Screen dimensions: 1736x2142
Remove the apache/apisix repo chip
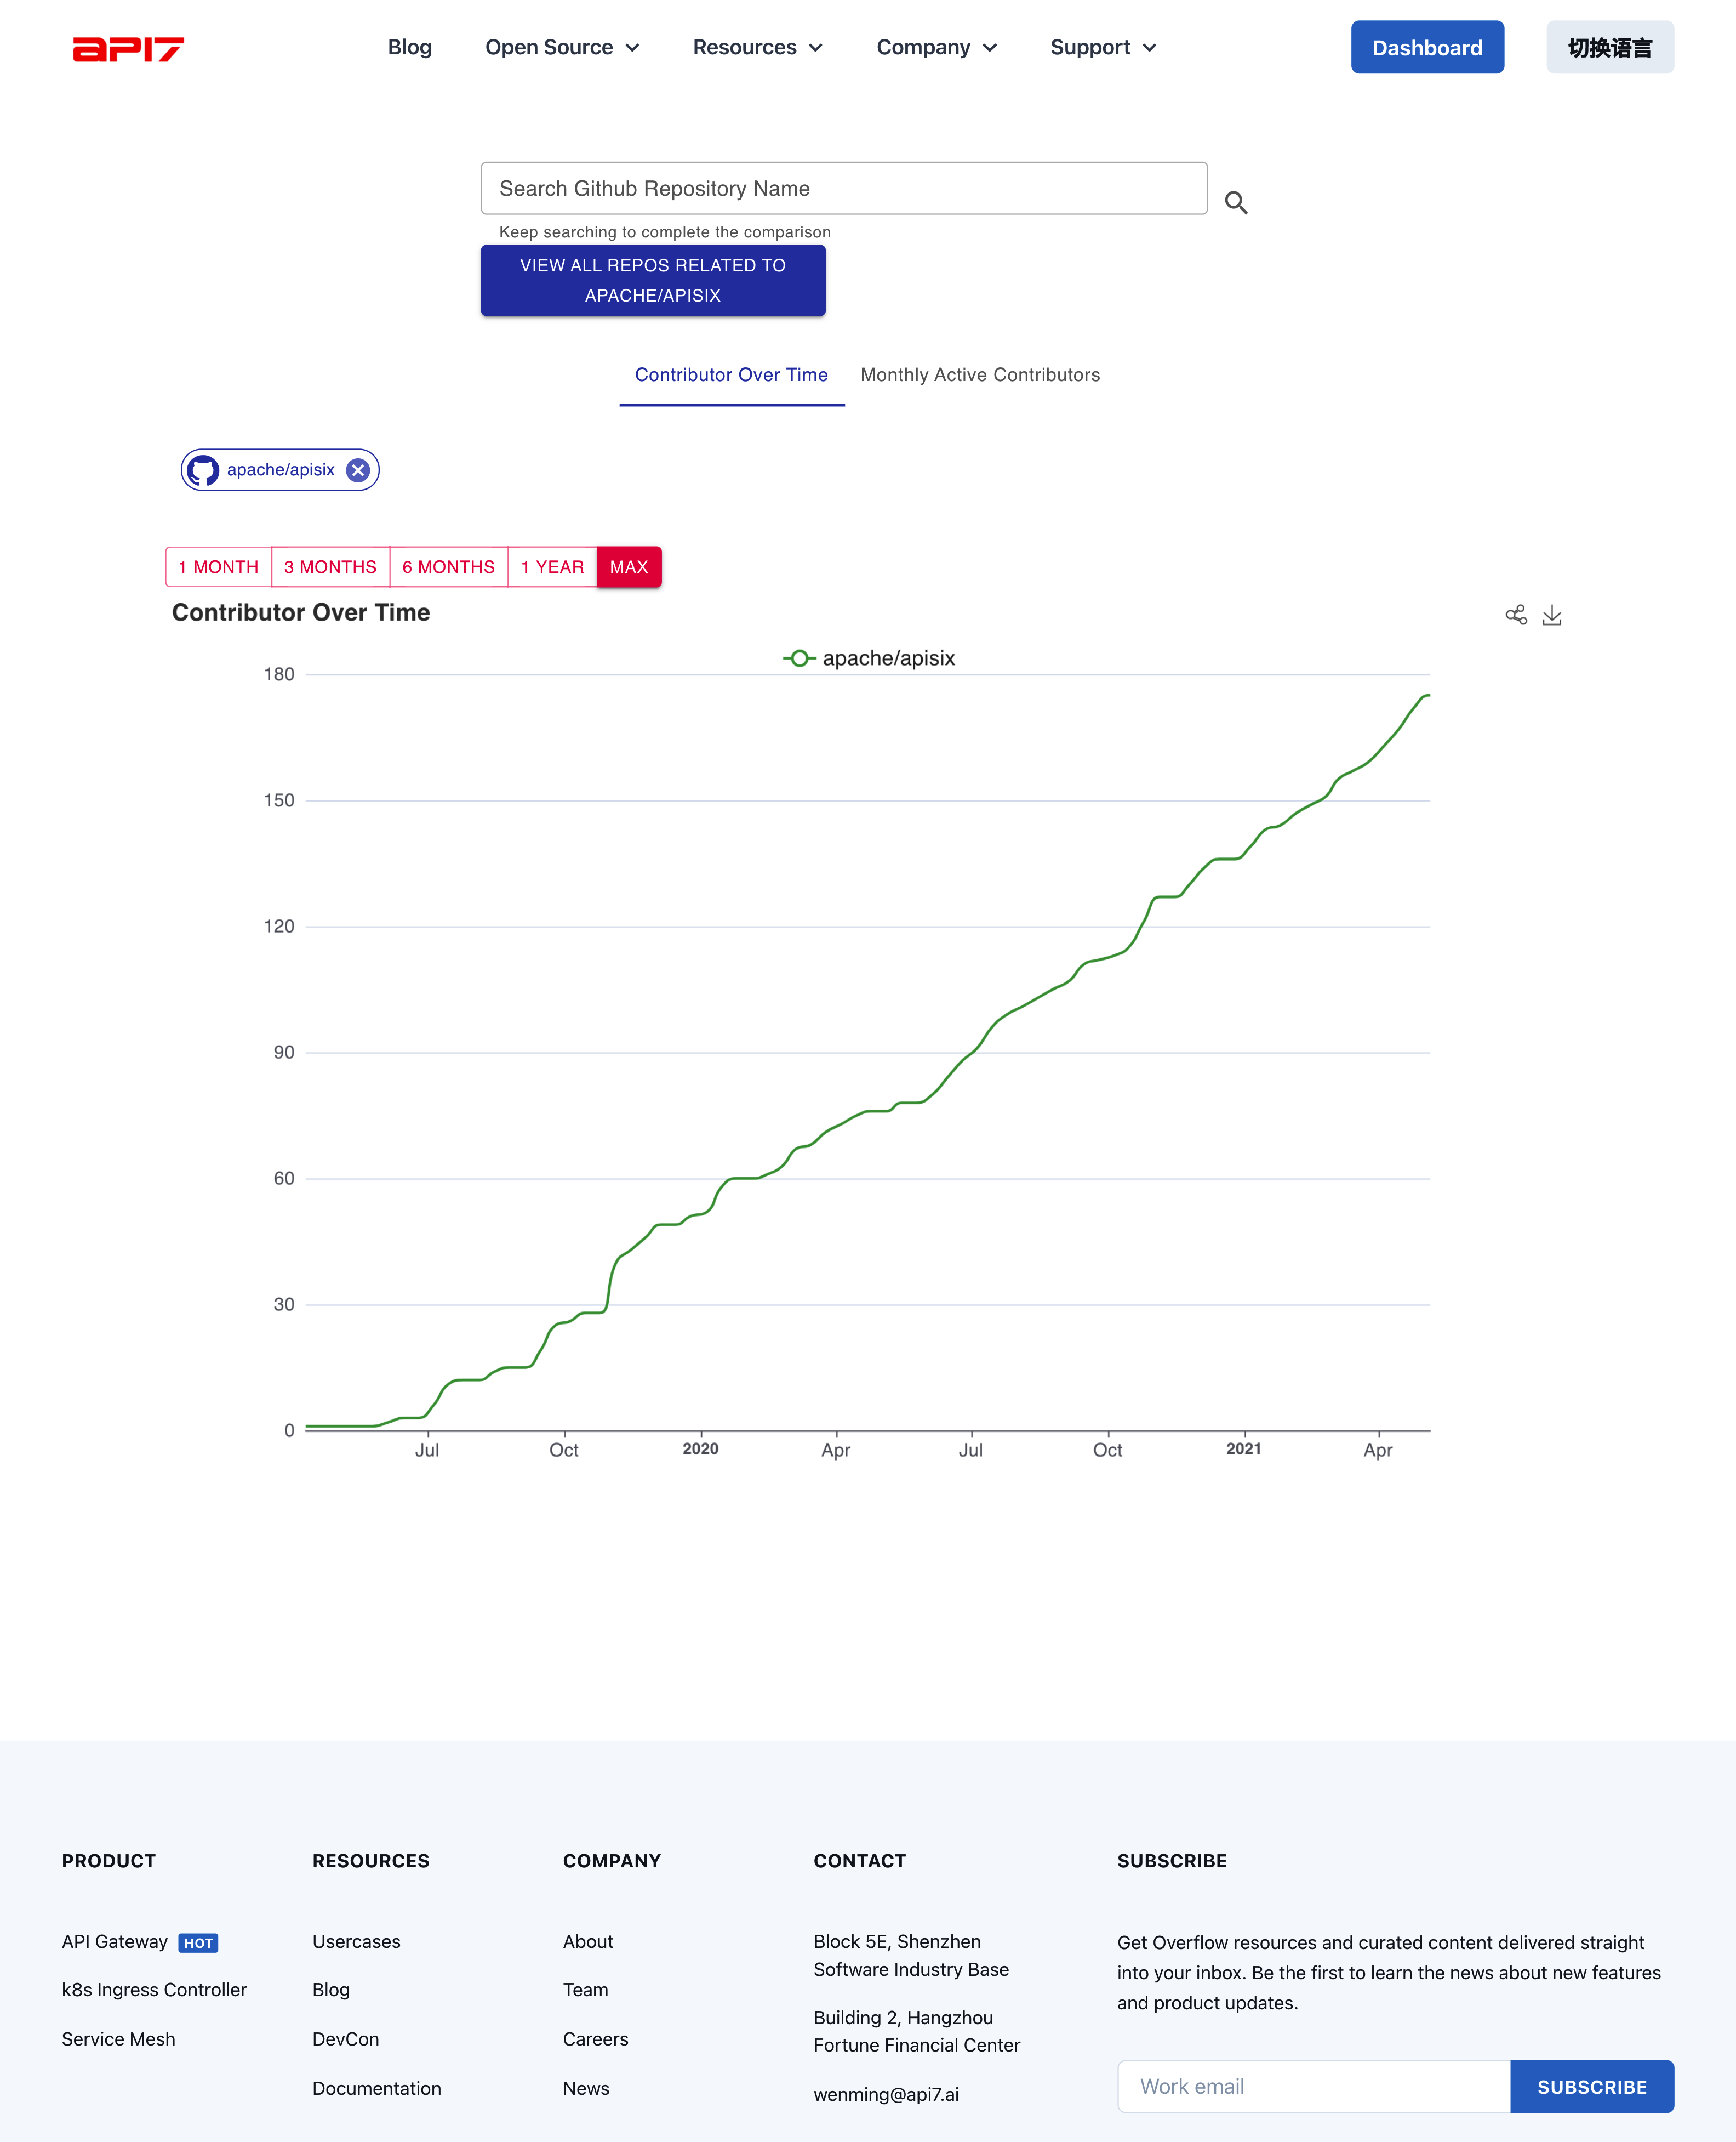357,470
